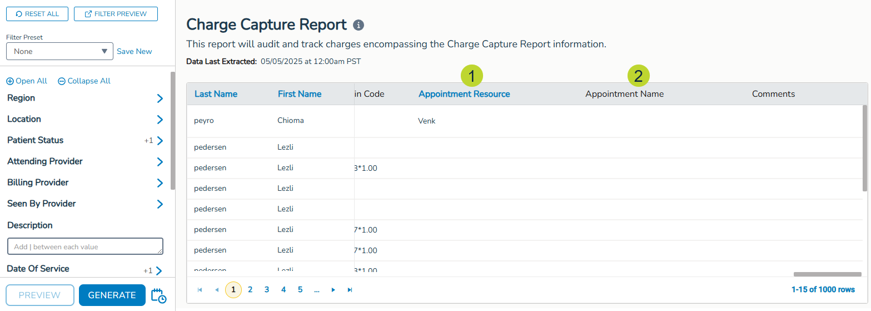Open the Filter Preset dropdown

click(x=59, y=51)
